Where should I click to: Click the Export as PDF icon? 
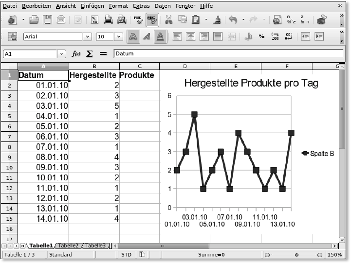click(95, 20)
